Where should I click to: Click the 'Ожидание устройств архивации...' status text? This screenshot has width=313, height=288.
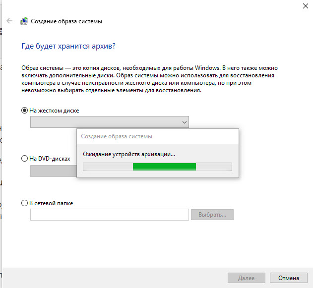129,154
